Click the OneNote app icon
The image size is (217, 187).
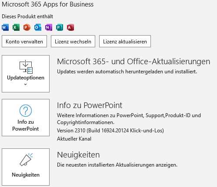pyautogui.click(x=49, y=27)
